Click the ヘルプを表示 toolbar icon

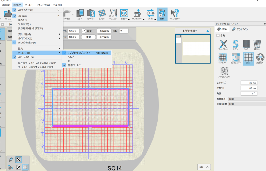[175, 14]
